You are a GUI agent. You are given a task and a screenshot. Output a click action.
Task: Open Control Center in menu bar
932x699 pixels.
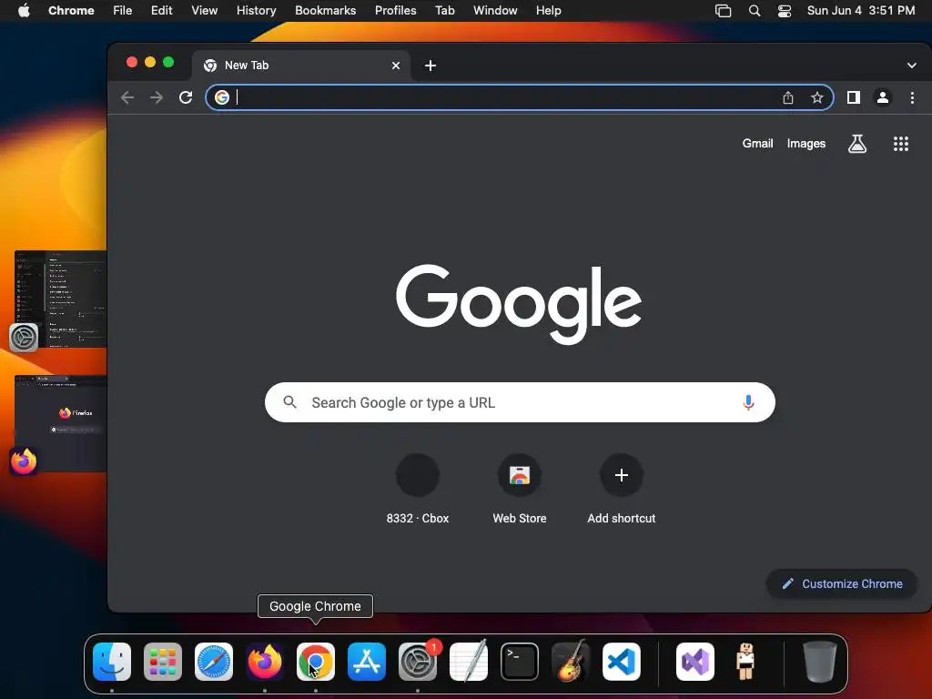coord(785,11)
